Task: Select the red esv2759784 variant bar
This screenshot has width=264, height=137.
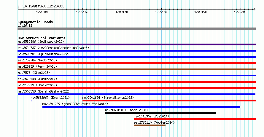Action: (136, 63)
